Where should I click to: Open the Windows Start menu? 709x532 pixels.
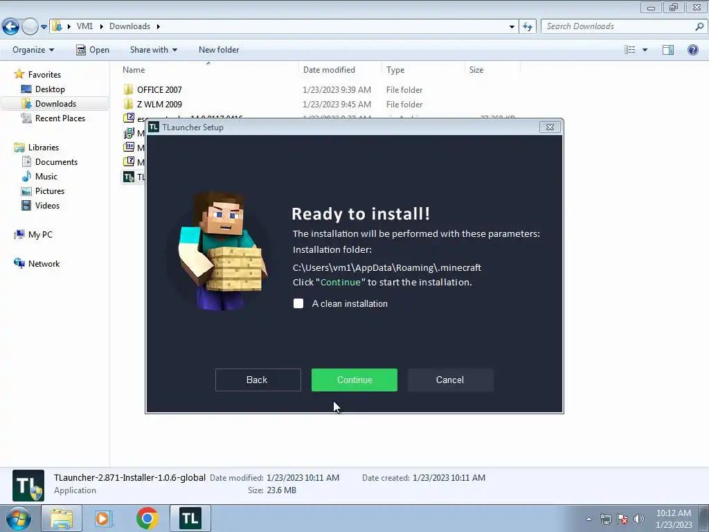[19, 518]
